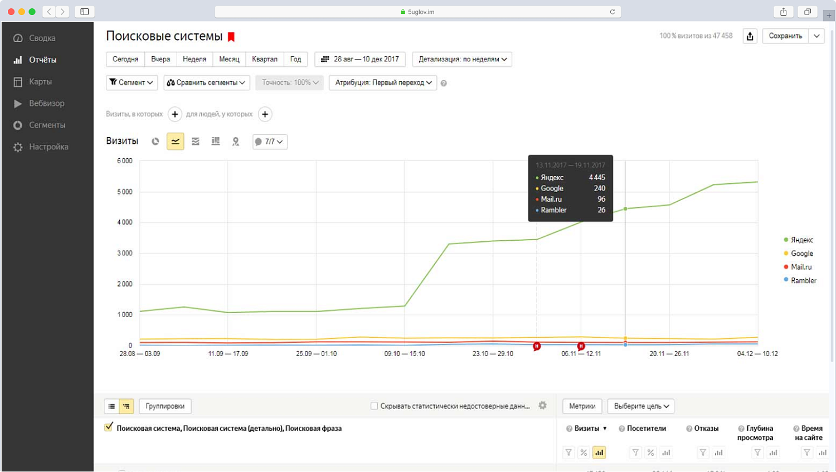Enable hiding statistically unreliable data checkbox
Viewport: 836px width, 472px height.
point(375,406)
